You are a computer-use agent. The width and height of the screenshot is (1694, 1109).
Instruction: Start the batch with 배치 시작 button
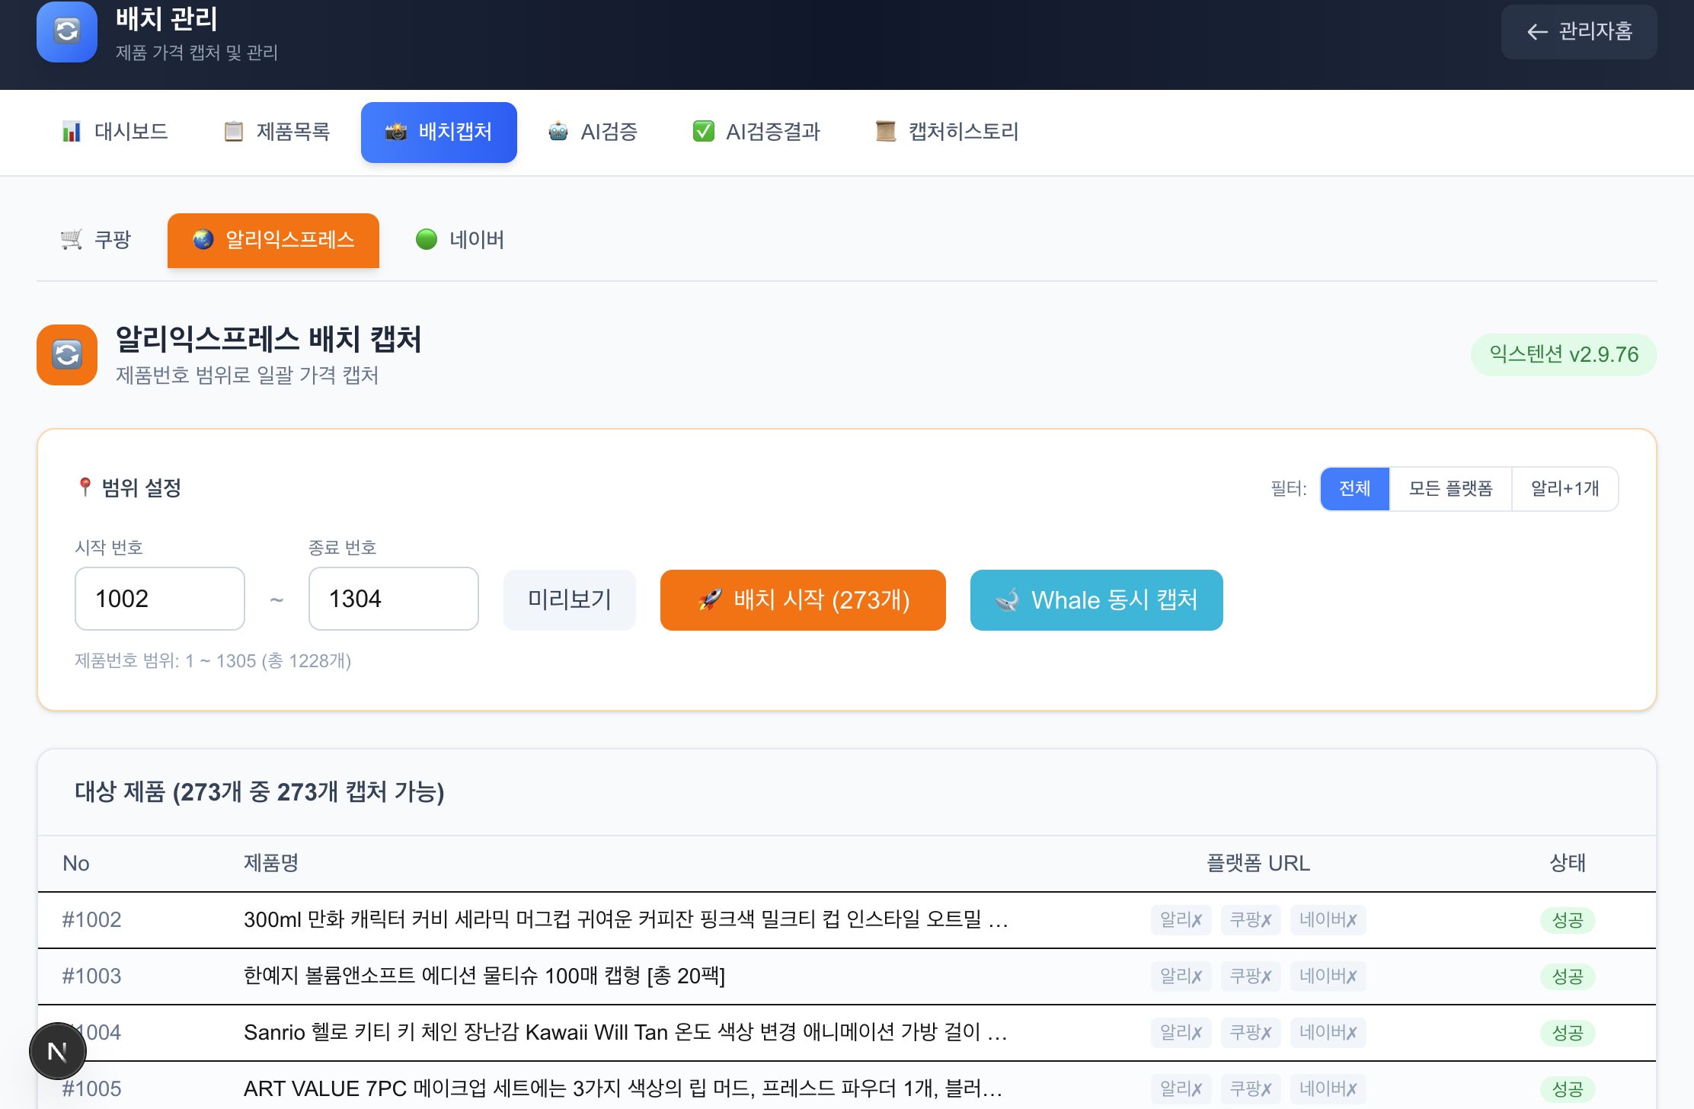[x=803, y=600]
